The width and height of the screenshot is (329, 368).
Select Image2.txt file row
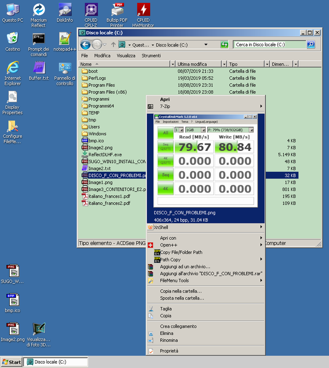click(96, 168)
